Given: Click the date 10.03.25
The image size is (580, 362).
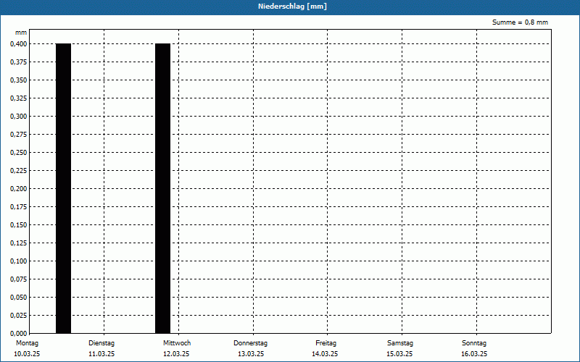Looking at the screenshot, I should tap(27, 354).
